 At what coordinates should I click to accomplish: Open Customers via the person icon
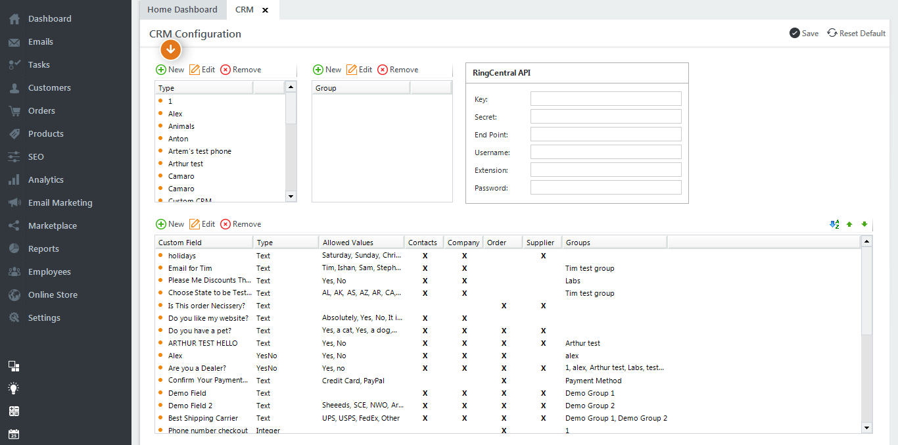click(14, 88)
